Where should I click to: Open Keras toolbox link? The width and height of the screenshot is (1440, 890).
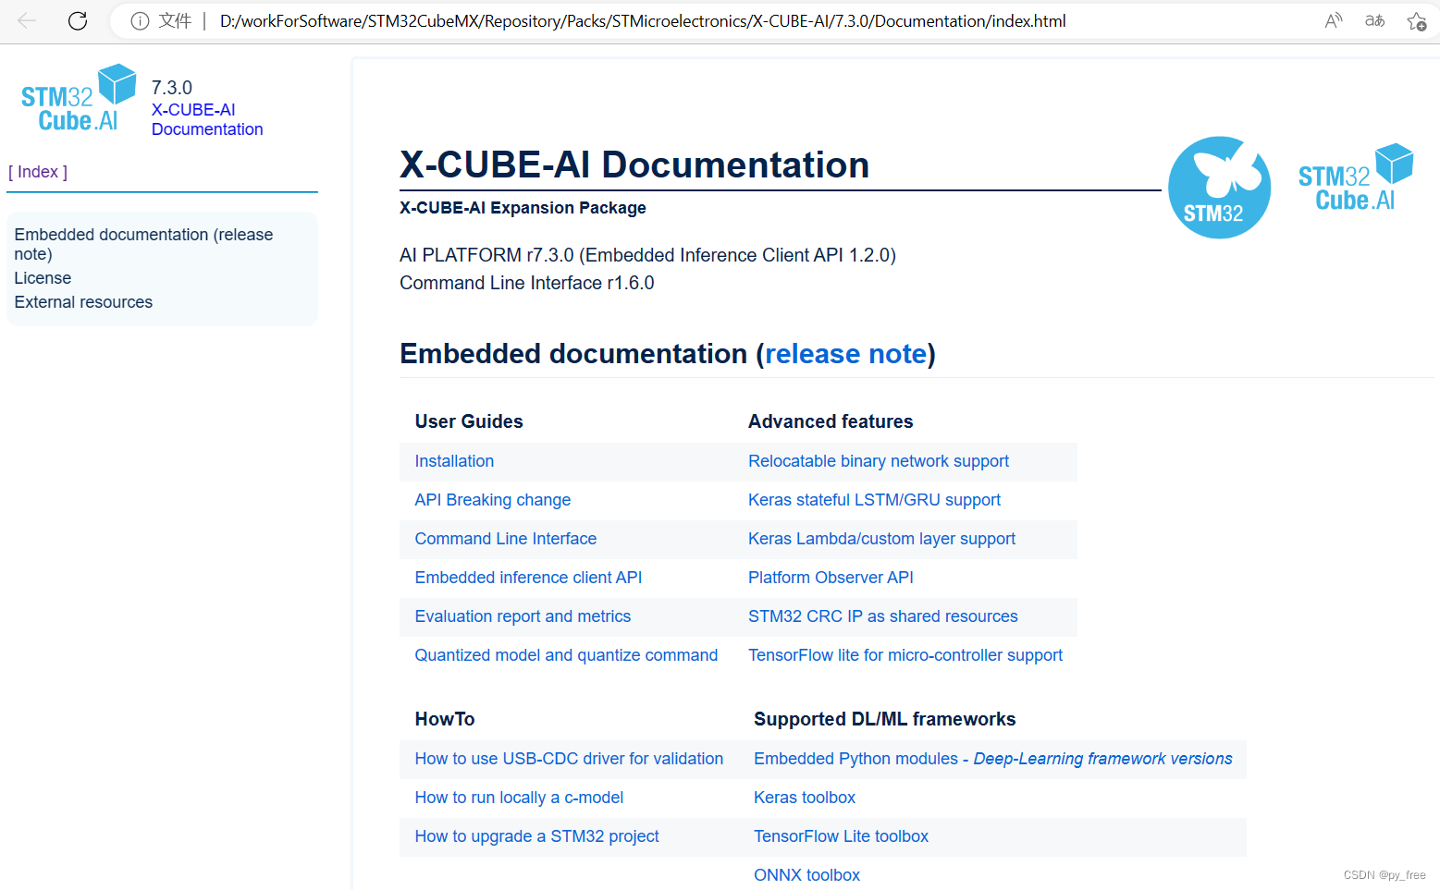click(x=805, y=798)
